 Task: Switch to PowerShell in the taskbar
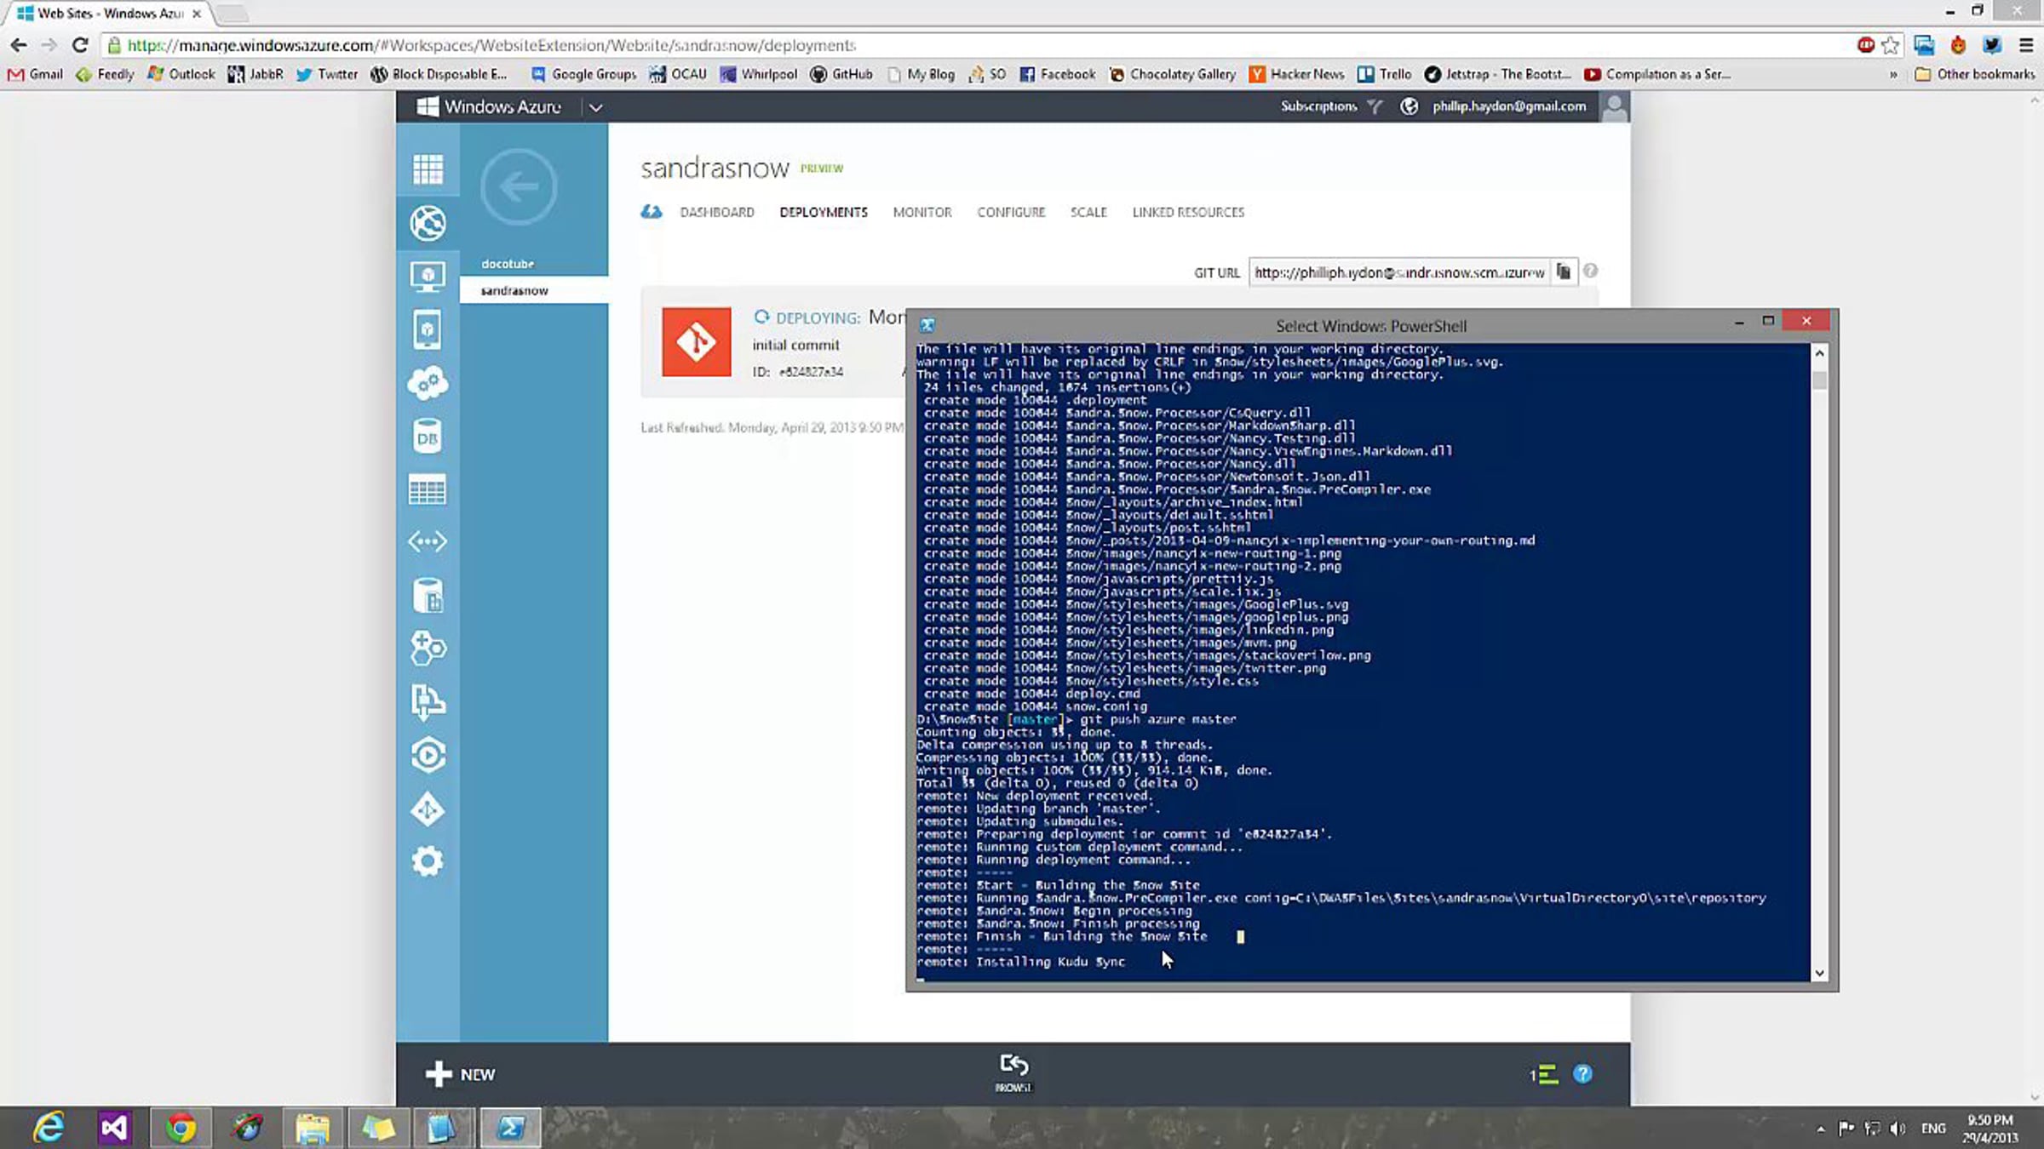click(511, 1128)
